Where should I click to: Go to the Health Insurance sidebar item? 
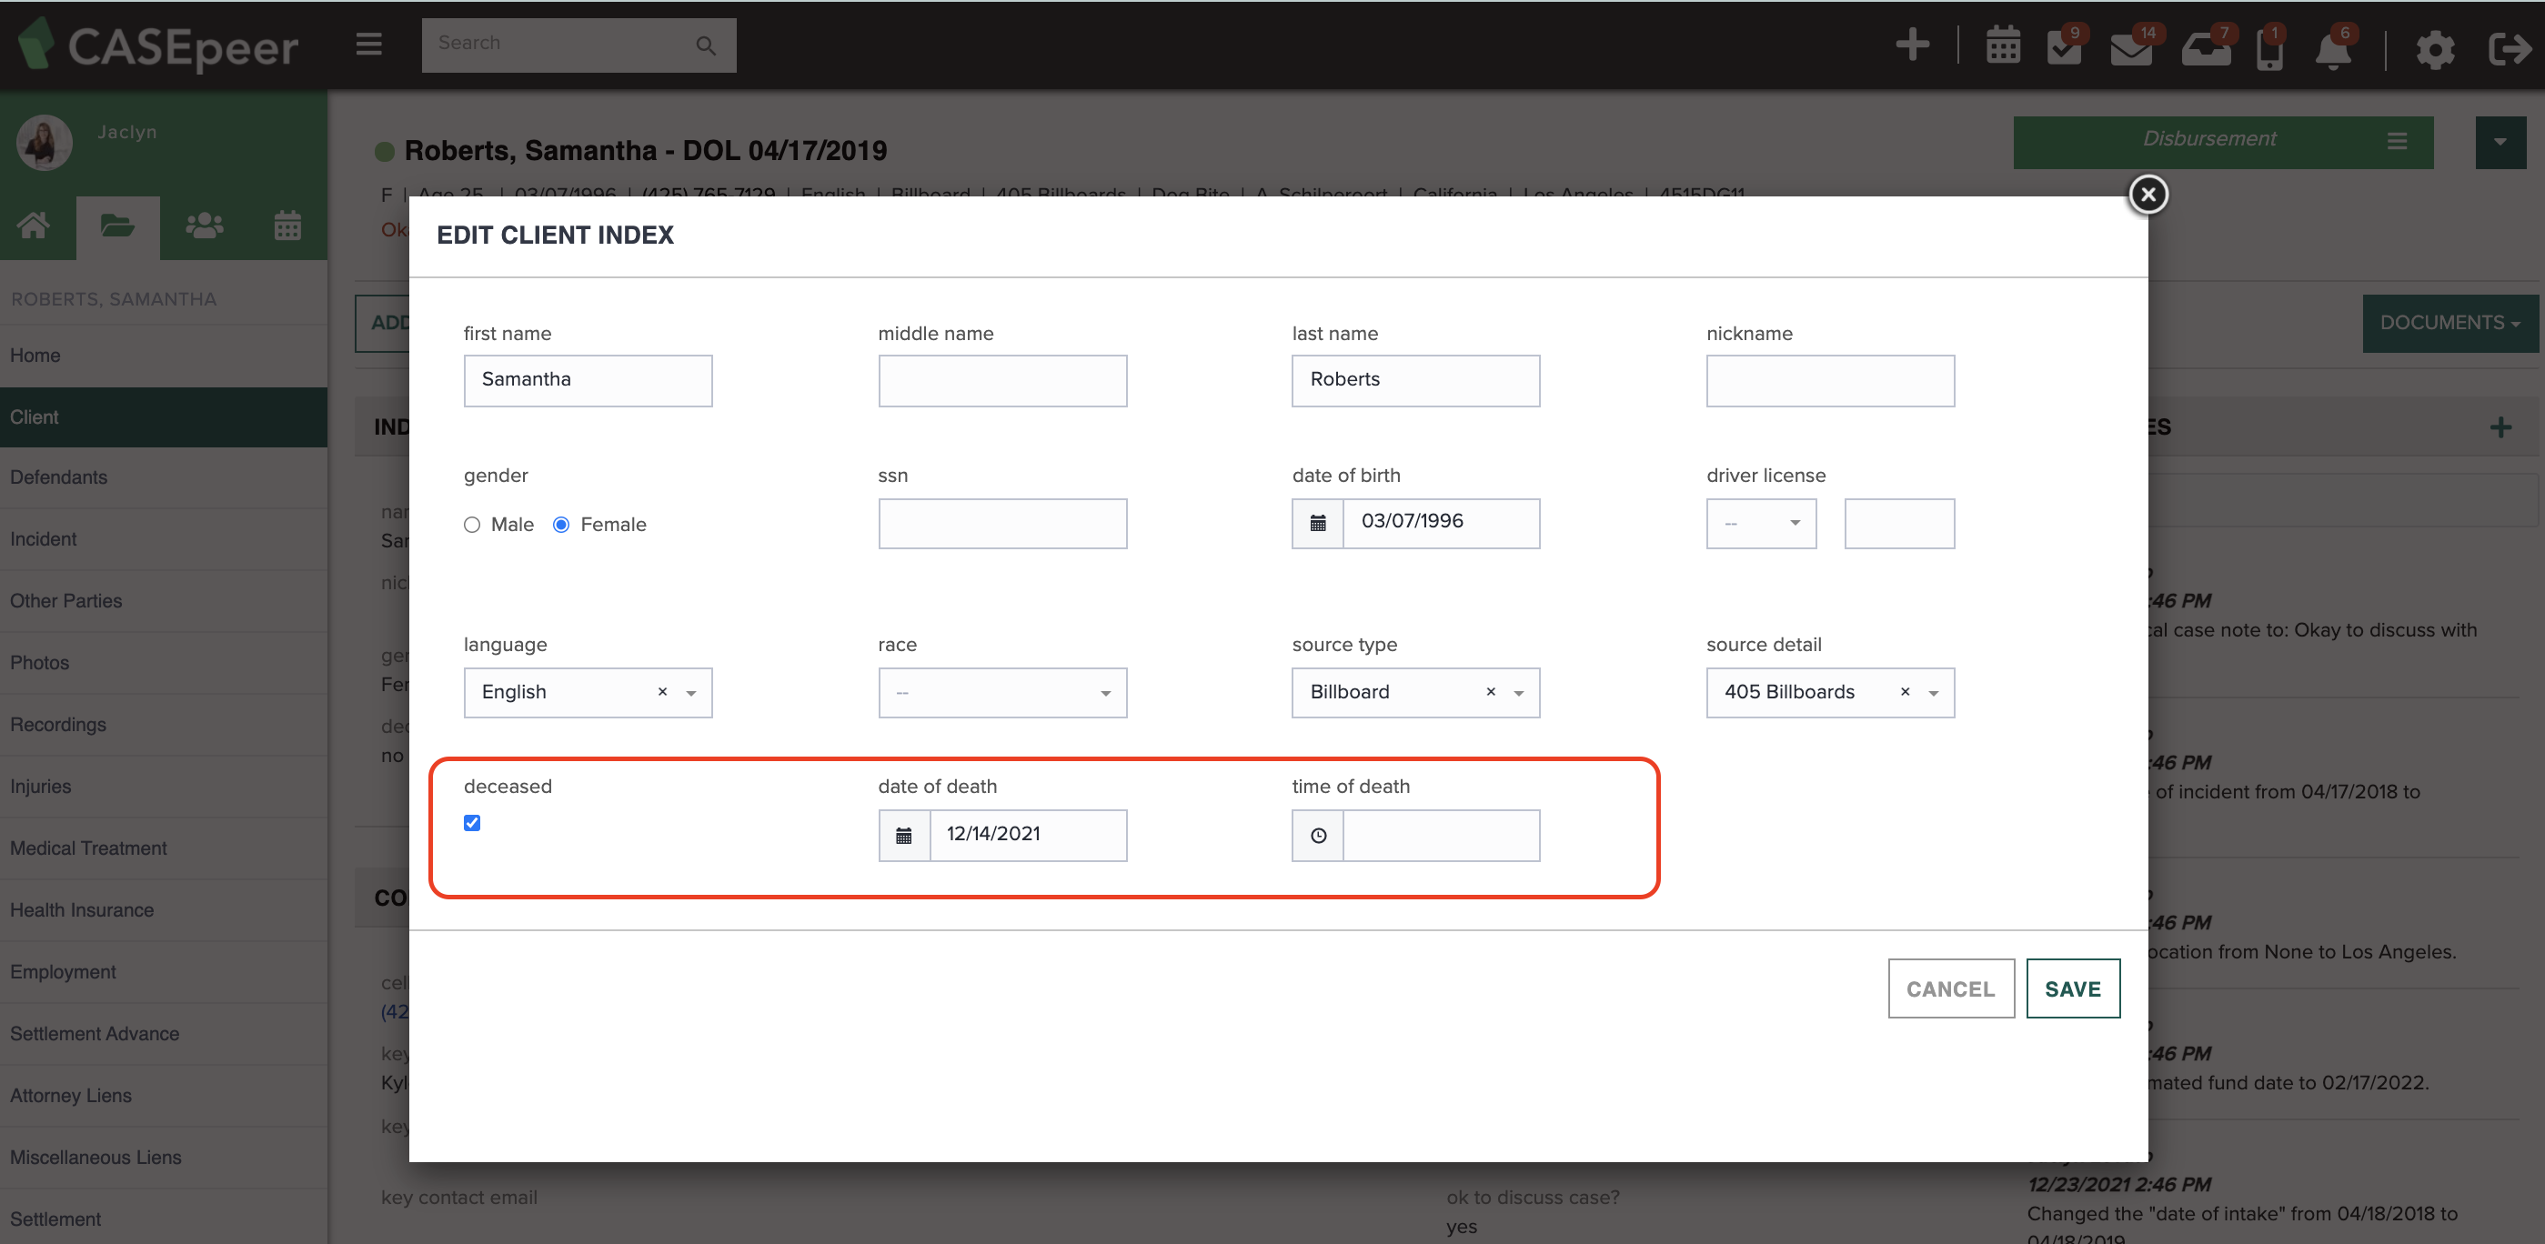[82, 909]
